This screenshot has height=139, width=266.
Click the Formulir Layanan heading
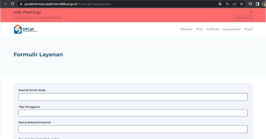[38, 55]
